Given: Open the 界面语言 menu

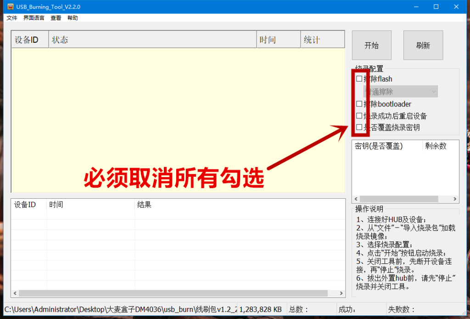Looking at the screenshot, I should 34,18.
